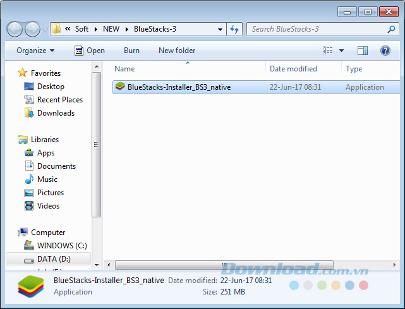Open the DATA (D:) drive

click(x=54, y=259)
